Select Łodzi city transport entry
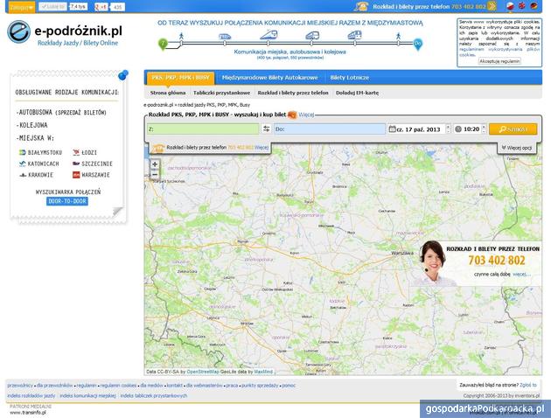Screen dimensions: 551x418 pyautogui.click(x=84, y=152)
